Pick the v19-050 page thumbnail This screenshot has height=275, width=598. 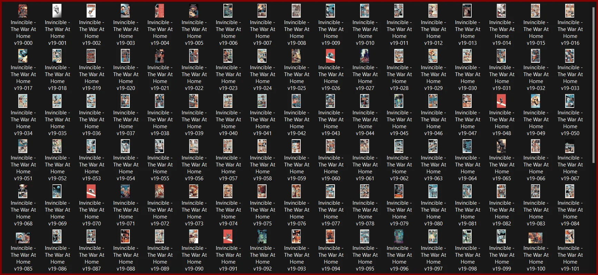click(x=570, y=101)
